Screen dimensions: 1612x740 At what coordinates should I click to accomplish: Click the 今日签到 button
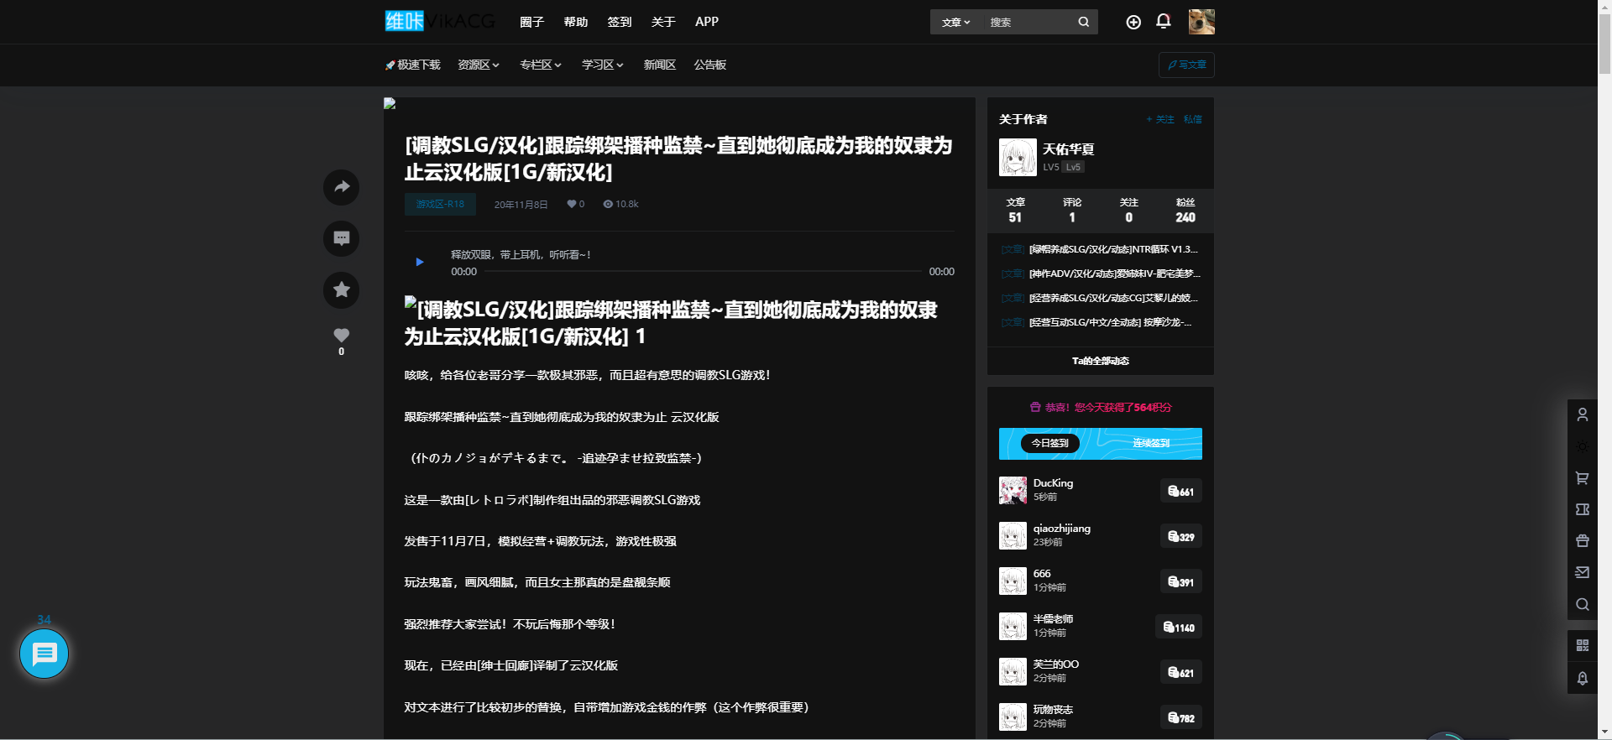[x=1049, y=443]
